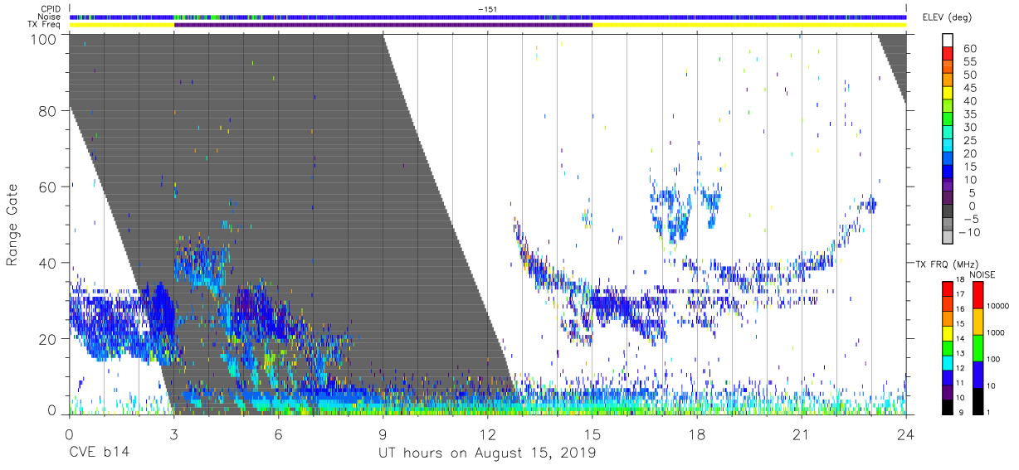Click the red top segment of NOISE colorbar
The image size is (1019, 470).
click(x=978, y=294)
